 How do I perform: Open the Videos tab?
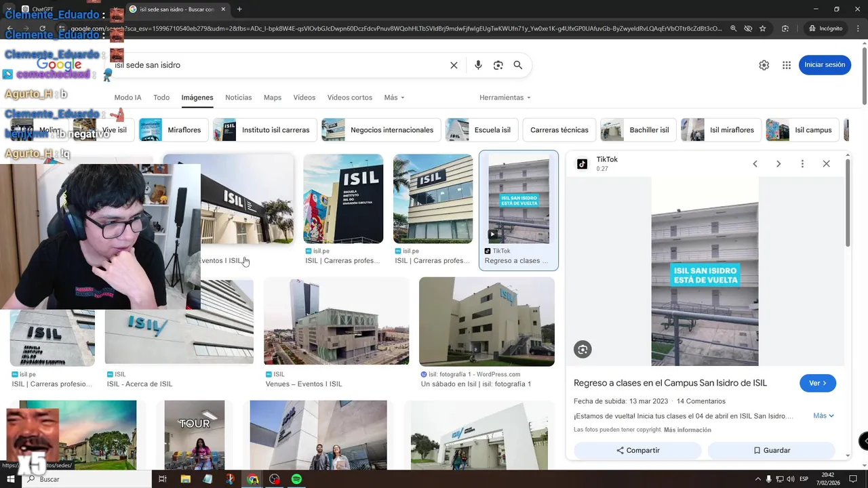pyautogui.click(x=304, y=98)
